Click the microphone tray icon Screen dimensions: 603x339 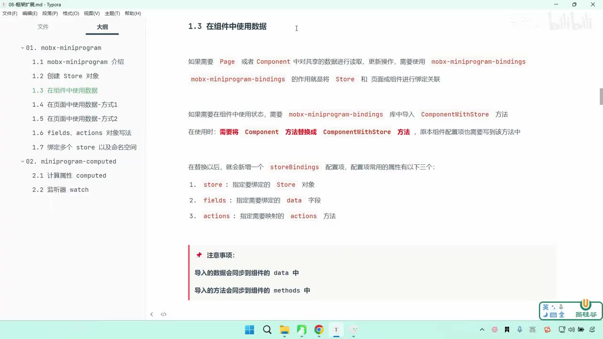pos(520,330)
